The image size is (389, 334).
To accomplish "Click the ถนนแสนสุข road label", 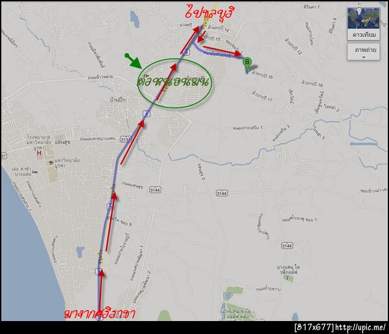I will (x=132, y=185).
